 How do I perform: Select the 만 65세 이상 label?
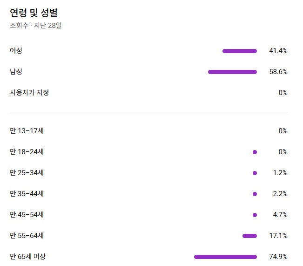click(x=28, y=257)
